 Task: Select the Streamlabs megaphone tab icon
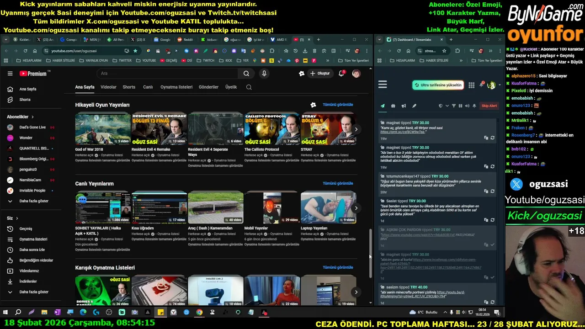click(x=404, y=106)
